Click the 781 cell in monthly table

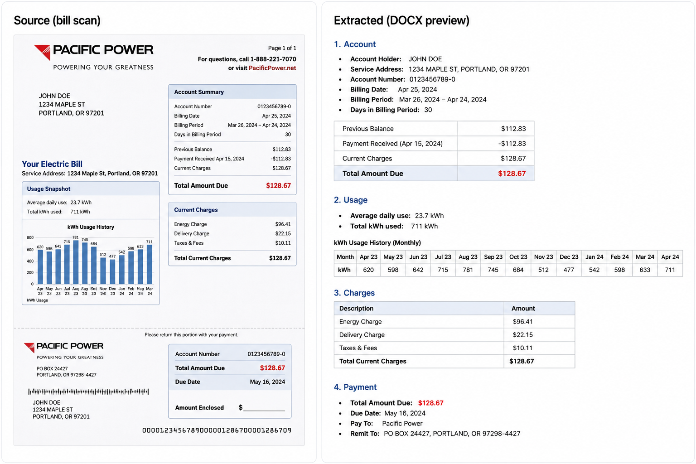point(468,270)
